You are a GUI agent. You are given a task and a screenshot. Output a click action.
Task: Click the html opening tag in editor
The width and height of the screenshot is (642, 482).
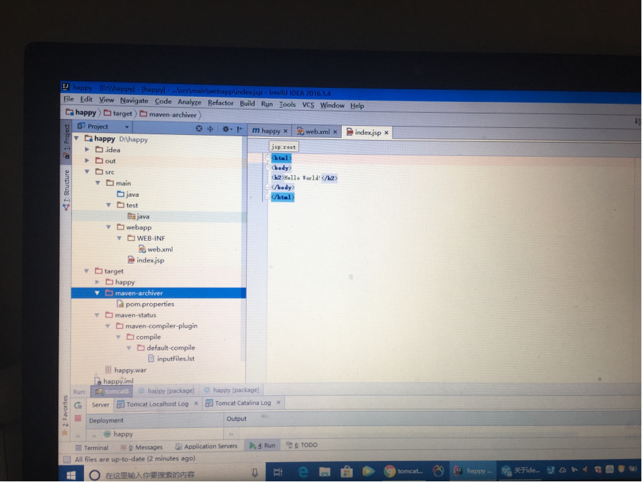[x=282, y=158]
